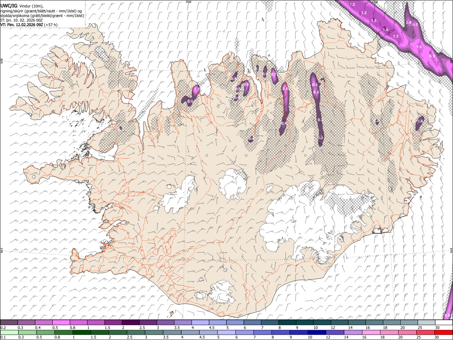Click the '1.0' label in the pink offshore band

point(419,47)
